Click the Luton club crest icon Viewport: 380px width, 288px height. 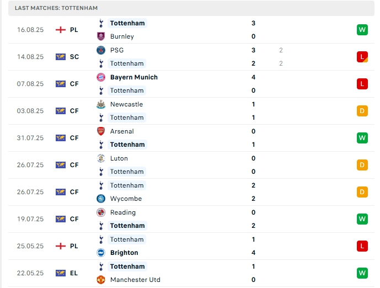pos(100,158)
